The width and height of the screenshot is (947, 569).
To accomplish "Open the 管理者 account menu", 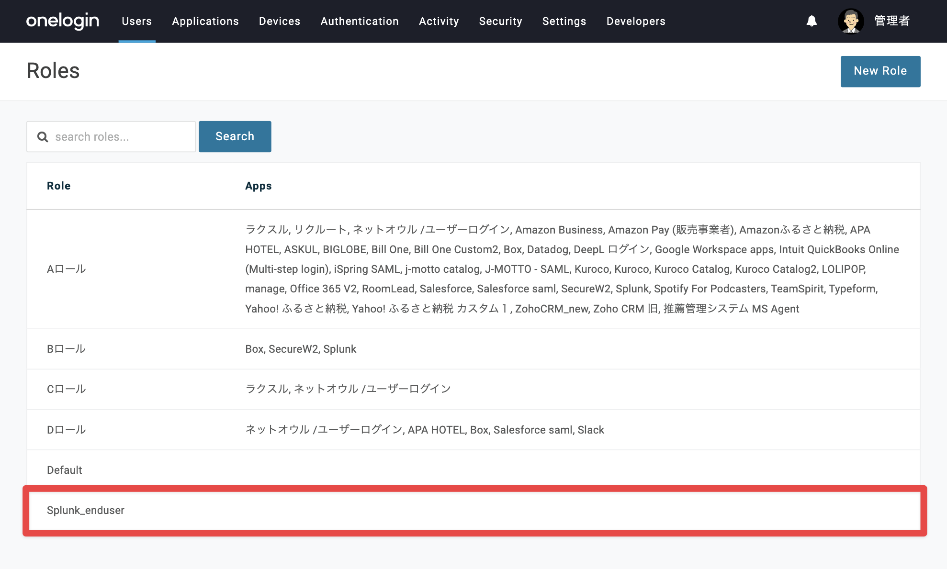I will [892, 21].
